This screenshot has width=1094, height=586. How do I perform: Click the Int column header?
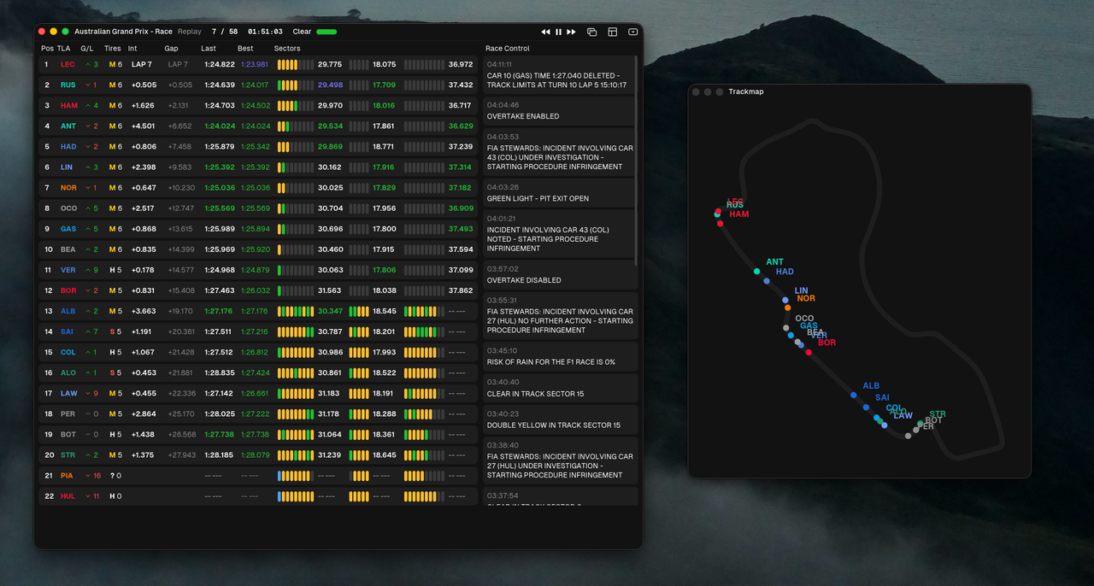pos(132,49)
